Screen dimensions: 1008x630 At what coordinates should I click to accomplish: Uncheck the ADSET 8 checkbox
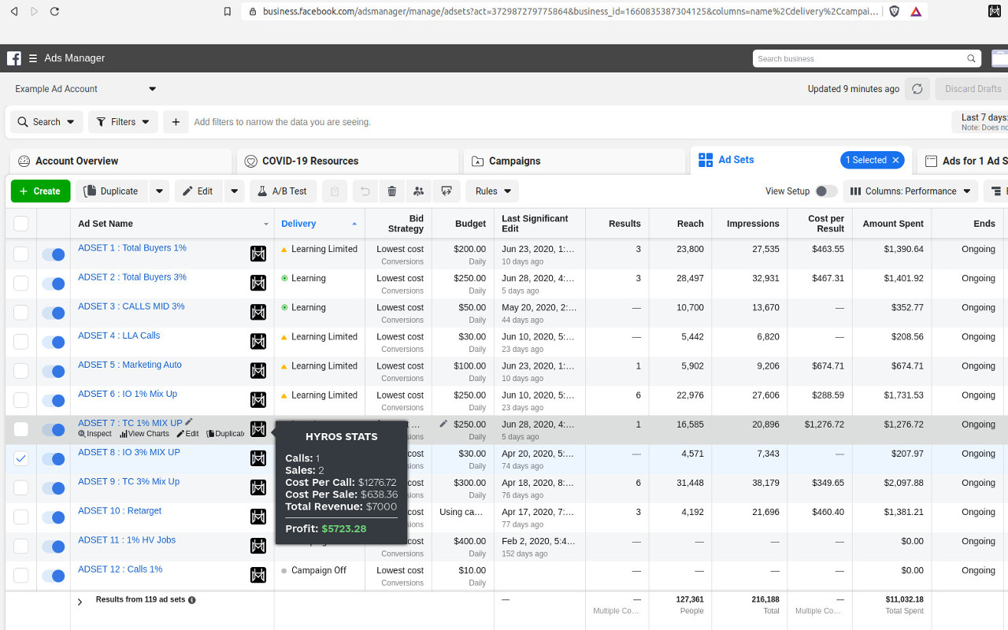point(21,458)
